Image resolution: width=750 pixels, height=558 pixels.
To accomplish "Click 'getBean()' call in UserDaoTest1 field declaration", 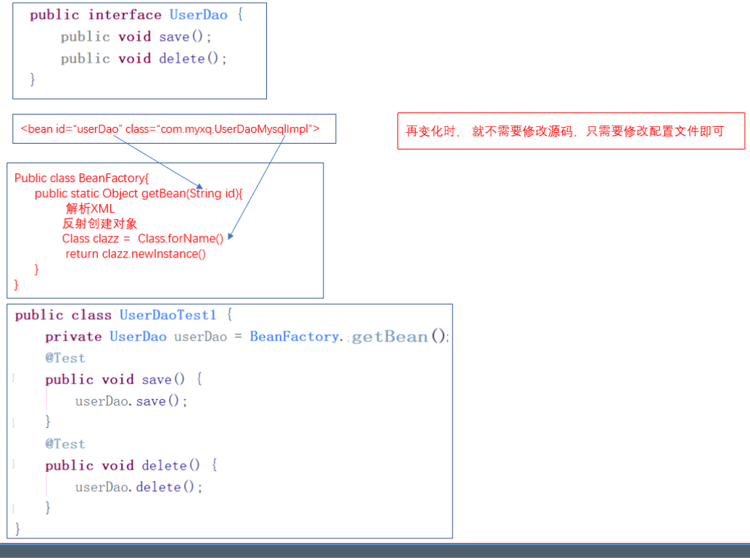I will pos(399,337).
